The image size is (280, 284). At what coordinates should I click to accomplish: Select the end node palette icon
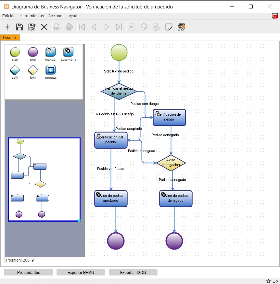point(33,52)
